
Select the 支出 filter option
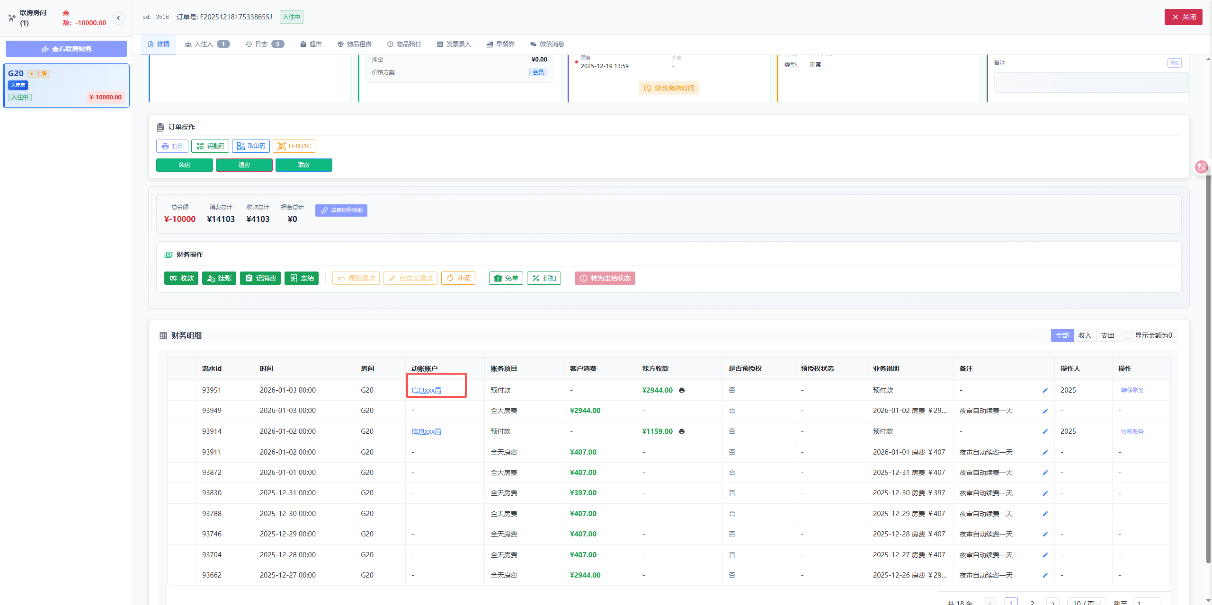1107,335
